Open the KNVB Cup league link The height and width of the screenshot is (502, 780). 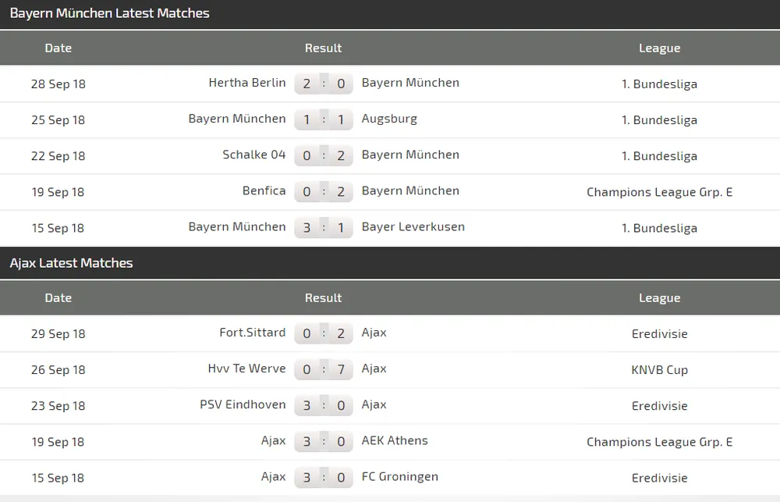(x=659, y=370)
